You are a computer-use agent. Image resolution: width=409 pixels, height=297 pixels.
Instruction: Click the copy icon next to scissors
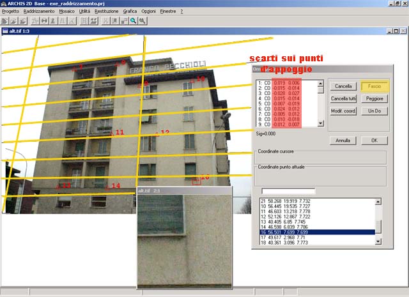(115, 21)
